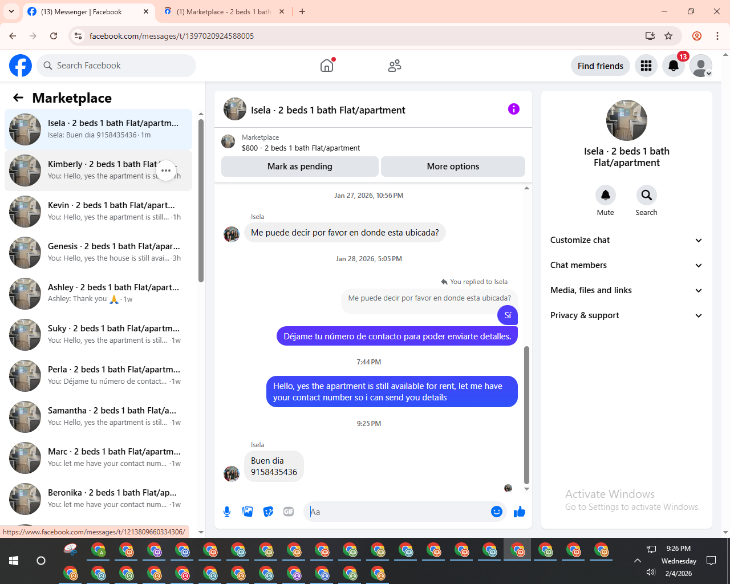
Task: Open the Friends icon in top navigation
Action: [x=395, y=66]
